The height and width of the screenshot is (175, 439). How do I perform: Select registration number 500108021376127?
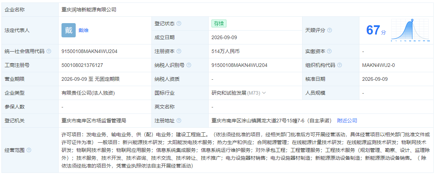pos(82,65)
